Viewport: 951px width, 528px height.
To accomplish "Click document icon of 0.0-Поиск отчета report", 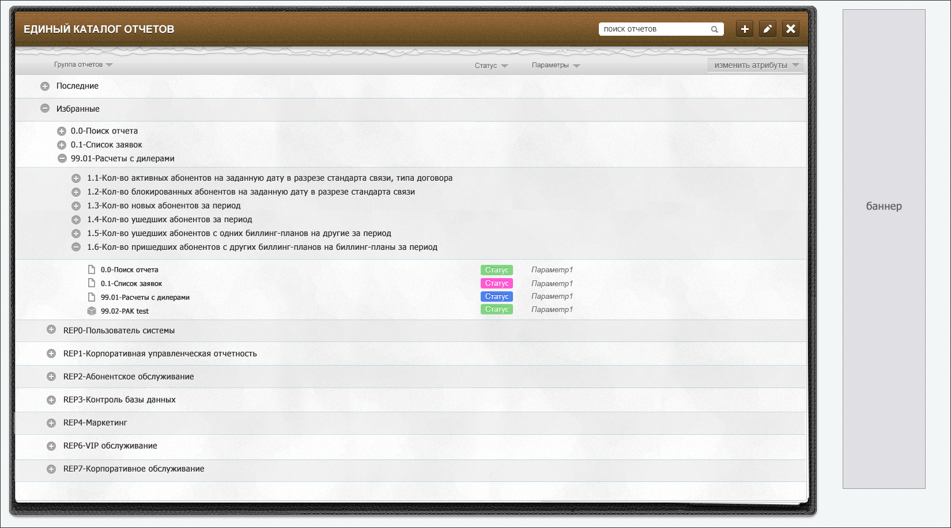I will click(x=91, y=269).
